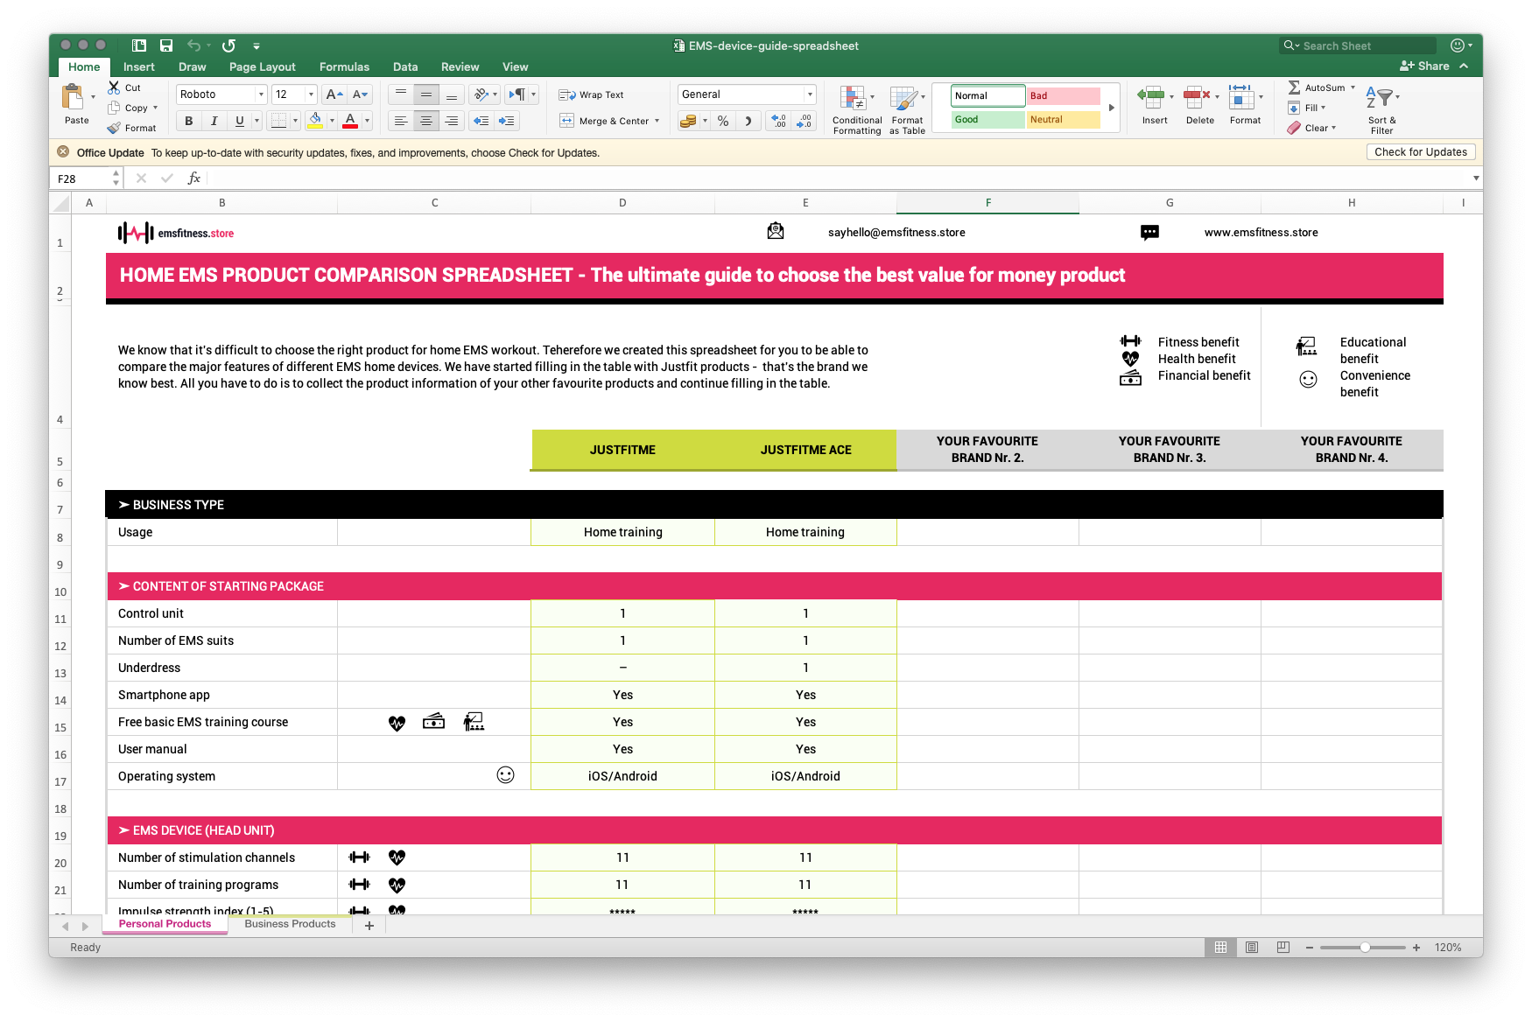Dismiss the Office Update notification bar

click(x=63, y=152)
